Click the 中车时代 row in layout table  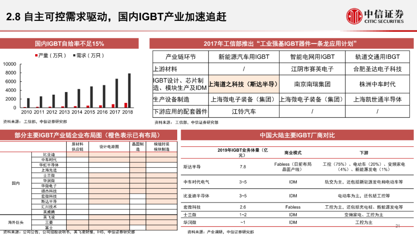(x=104, y=160)
